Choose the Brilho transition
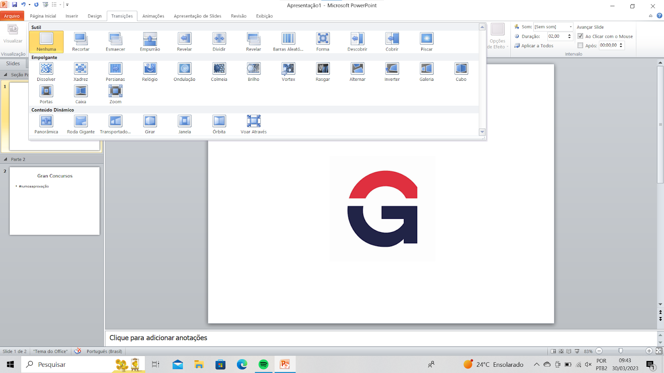This screenshot has height=373, width=664. tap(254, 72)
